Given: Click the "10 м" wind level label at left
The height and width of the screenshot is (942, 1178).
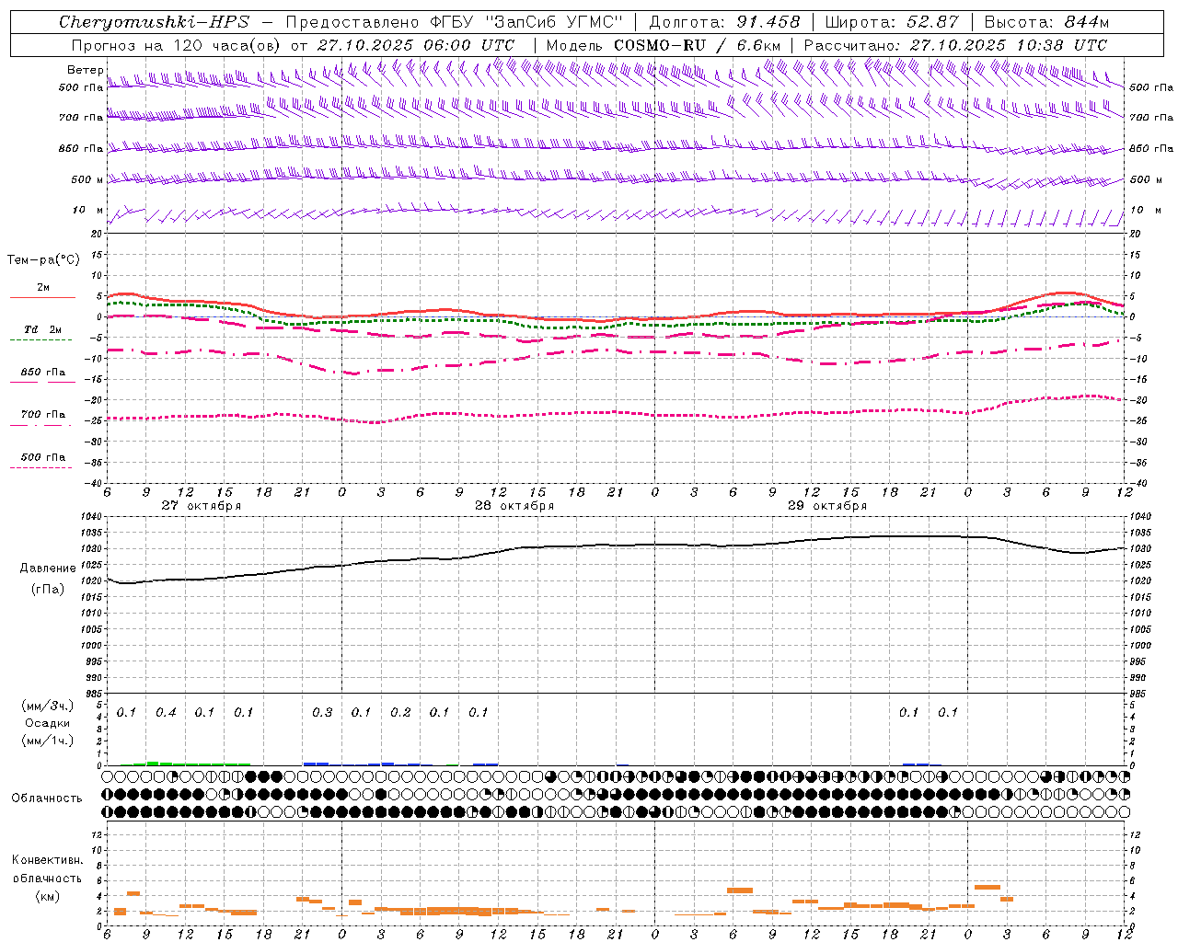Looking at the screenshot, I should [x=88, y=210].
